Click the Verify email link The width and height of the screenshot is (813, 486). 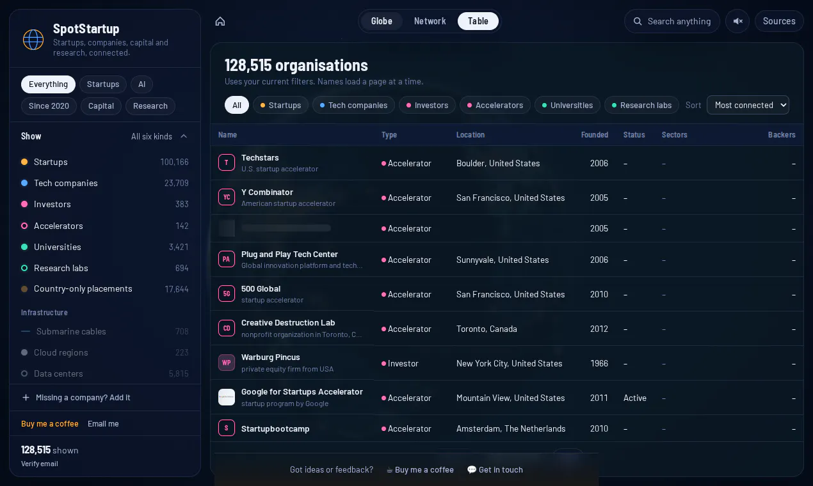click(40, 464)
